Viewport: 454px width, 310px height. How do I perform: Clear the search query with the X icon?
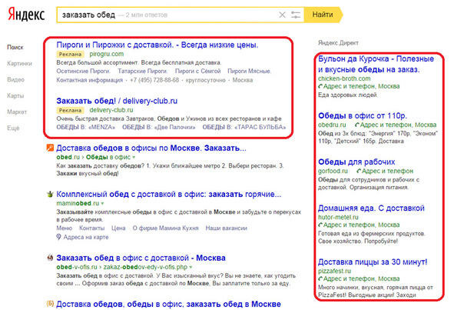pos(282,15)
